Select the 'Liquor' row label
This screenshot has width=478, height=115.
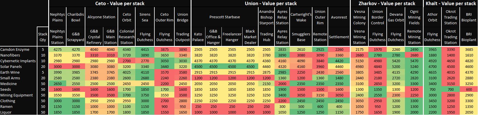[x=6, y=112]
